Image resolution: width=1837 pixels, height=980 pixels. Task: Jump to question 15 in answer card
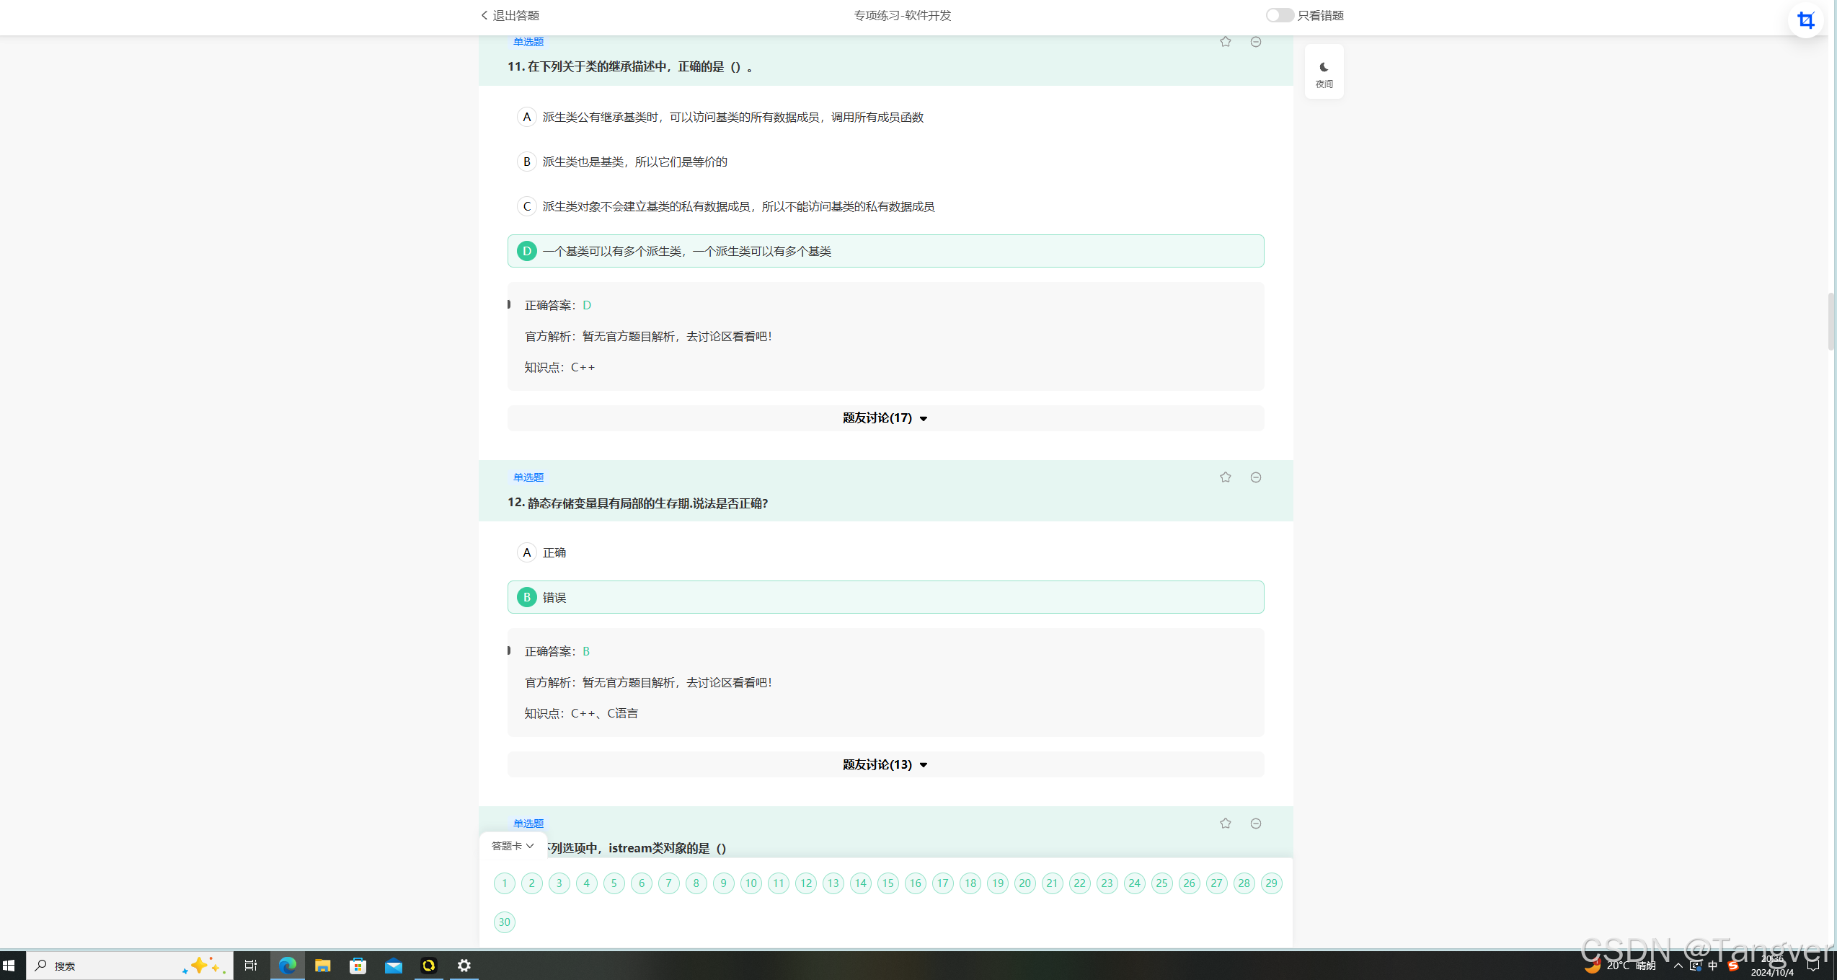coord(888,883)
